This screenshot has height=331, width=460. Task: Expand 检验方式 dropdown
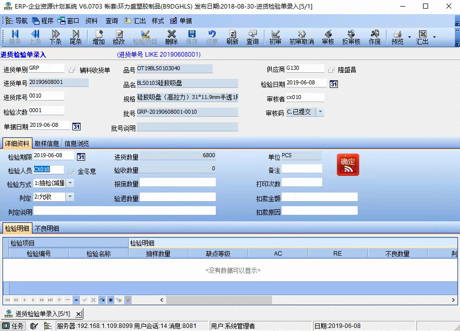pos(70,183)
